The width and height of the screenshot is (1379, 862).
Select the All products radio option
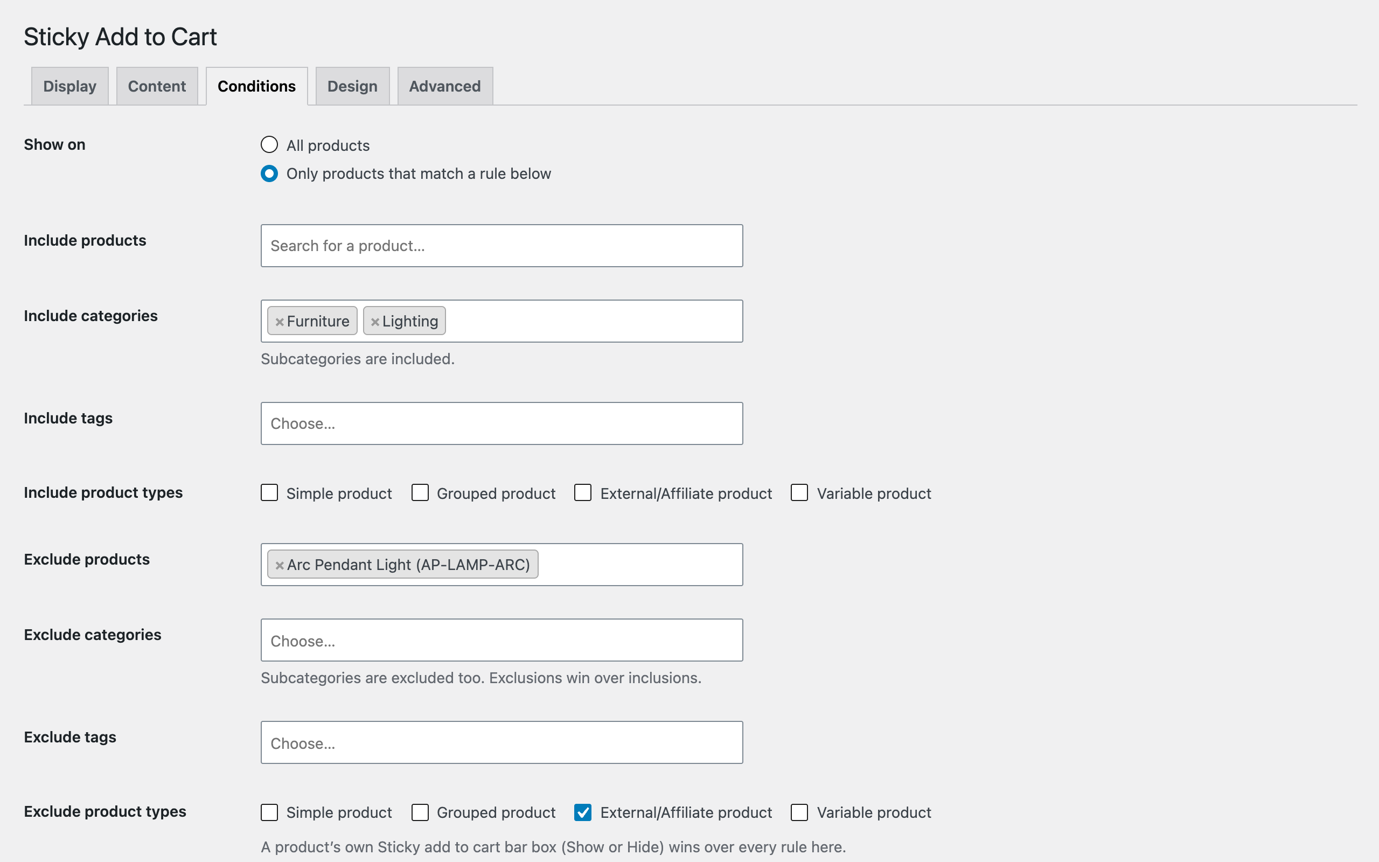click(269, 145)
